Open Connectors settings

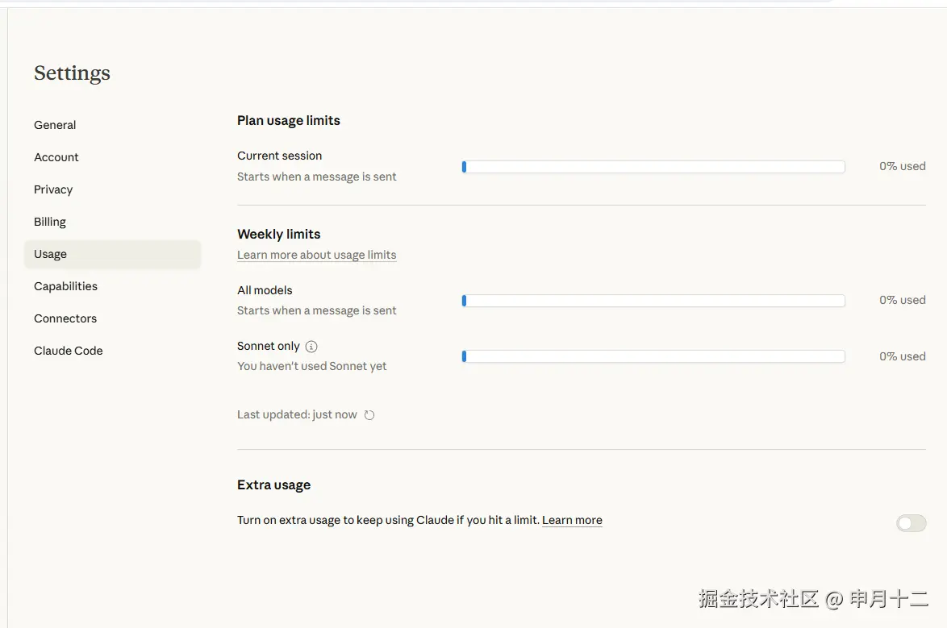coord(65,318)
